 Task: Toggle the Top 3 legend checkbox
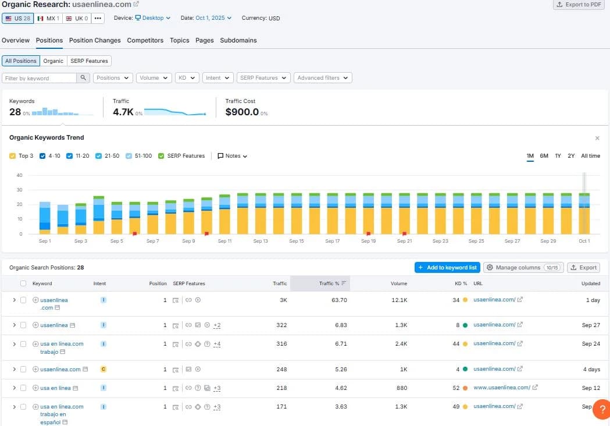click(12, 156)
